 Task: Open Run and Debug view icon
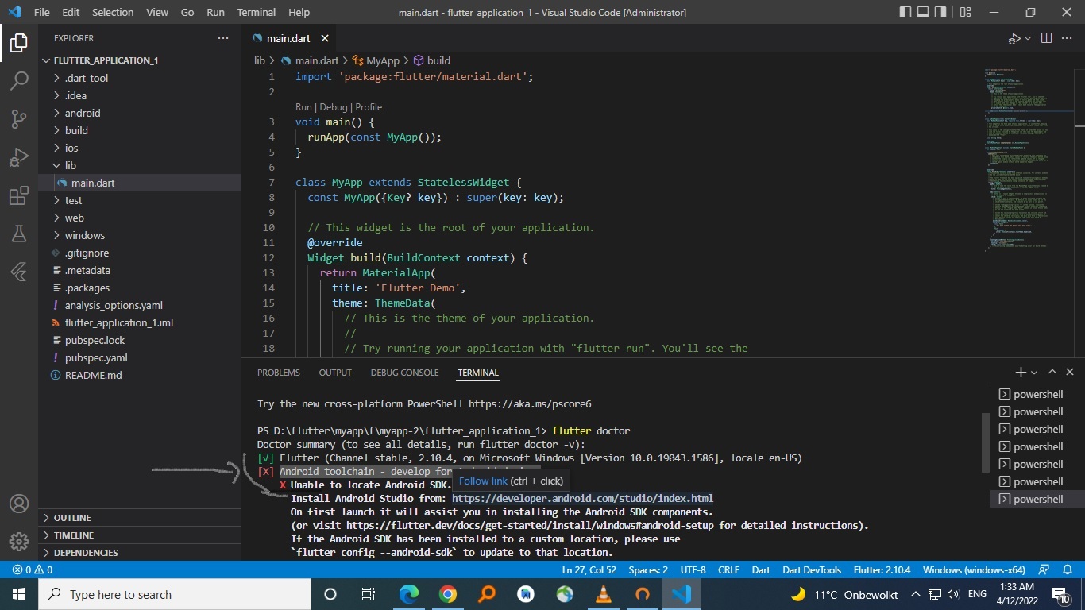[19, 157]
